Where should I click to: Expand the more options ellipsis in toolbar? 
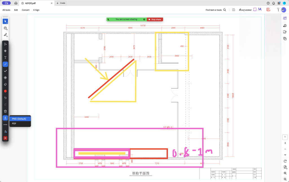(5, 125)
